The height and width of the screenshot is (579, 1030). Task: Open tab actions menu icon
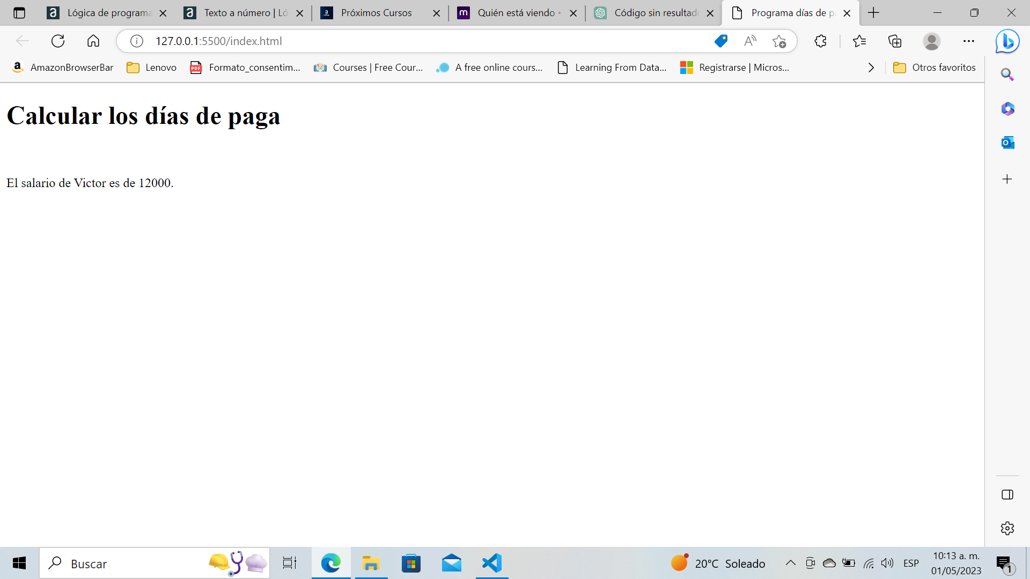[19, 13]
